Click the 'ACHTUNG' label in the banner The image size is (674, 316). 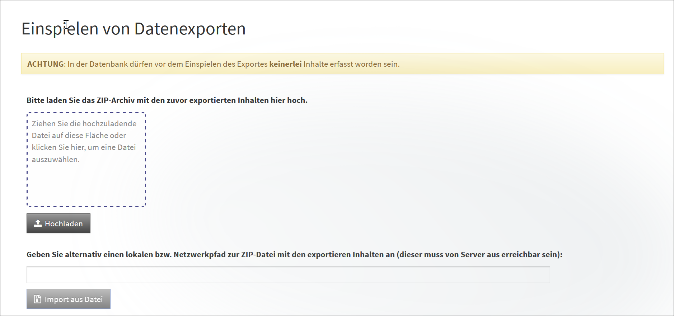point(46,64)
